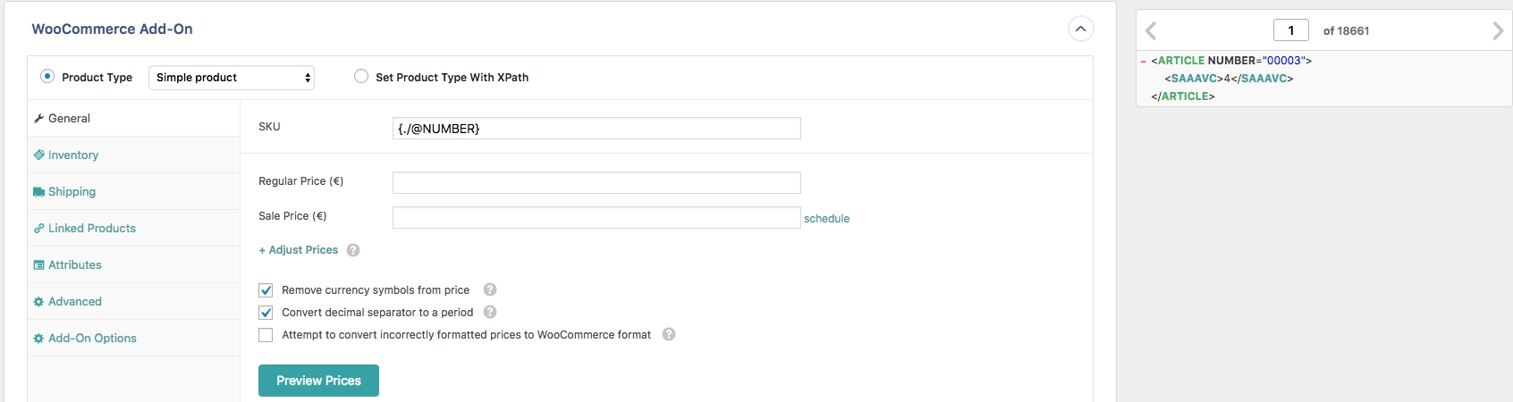Click the Preview Prices button

pos(318,381)
